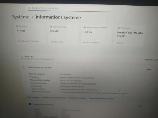This screenshot has height=118, width=158.
Task: Select the '128 MB' graphics value
Action: pos(54,31)
